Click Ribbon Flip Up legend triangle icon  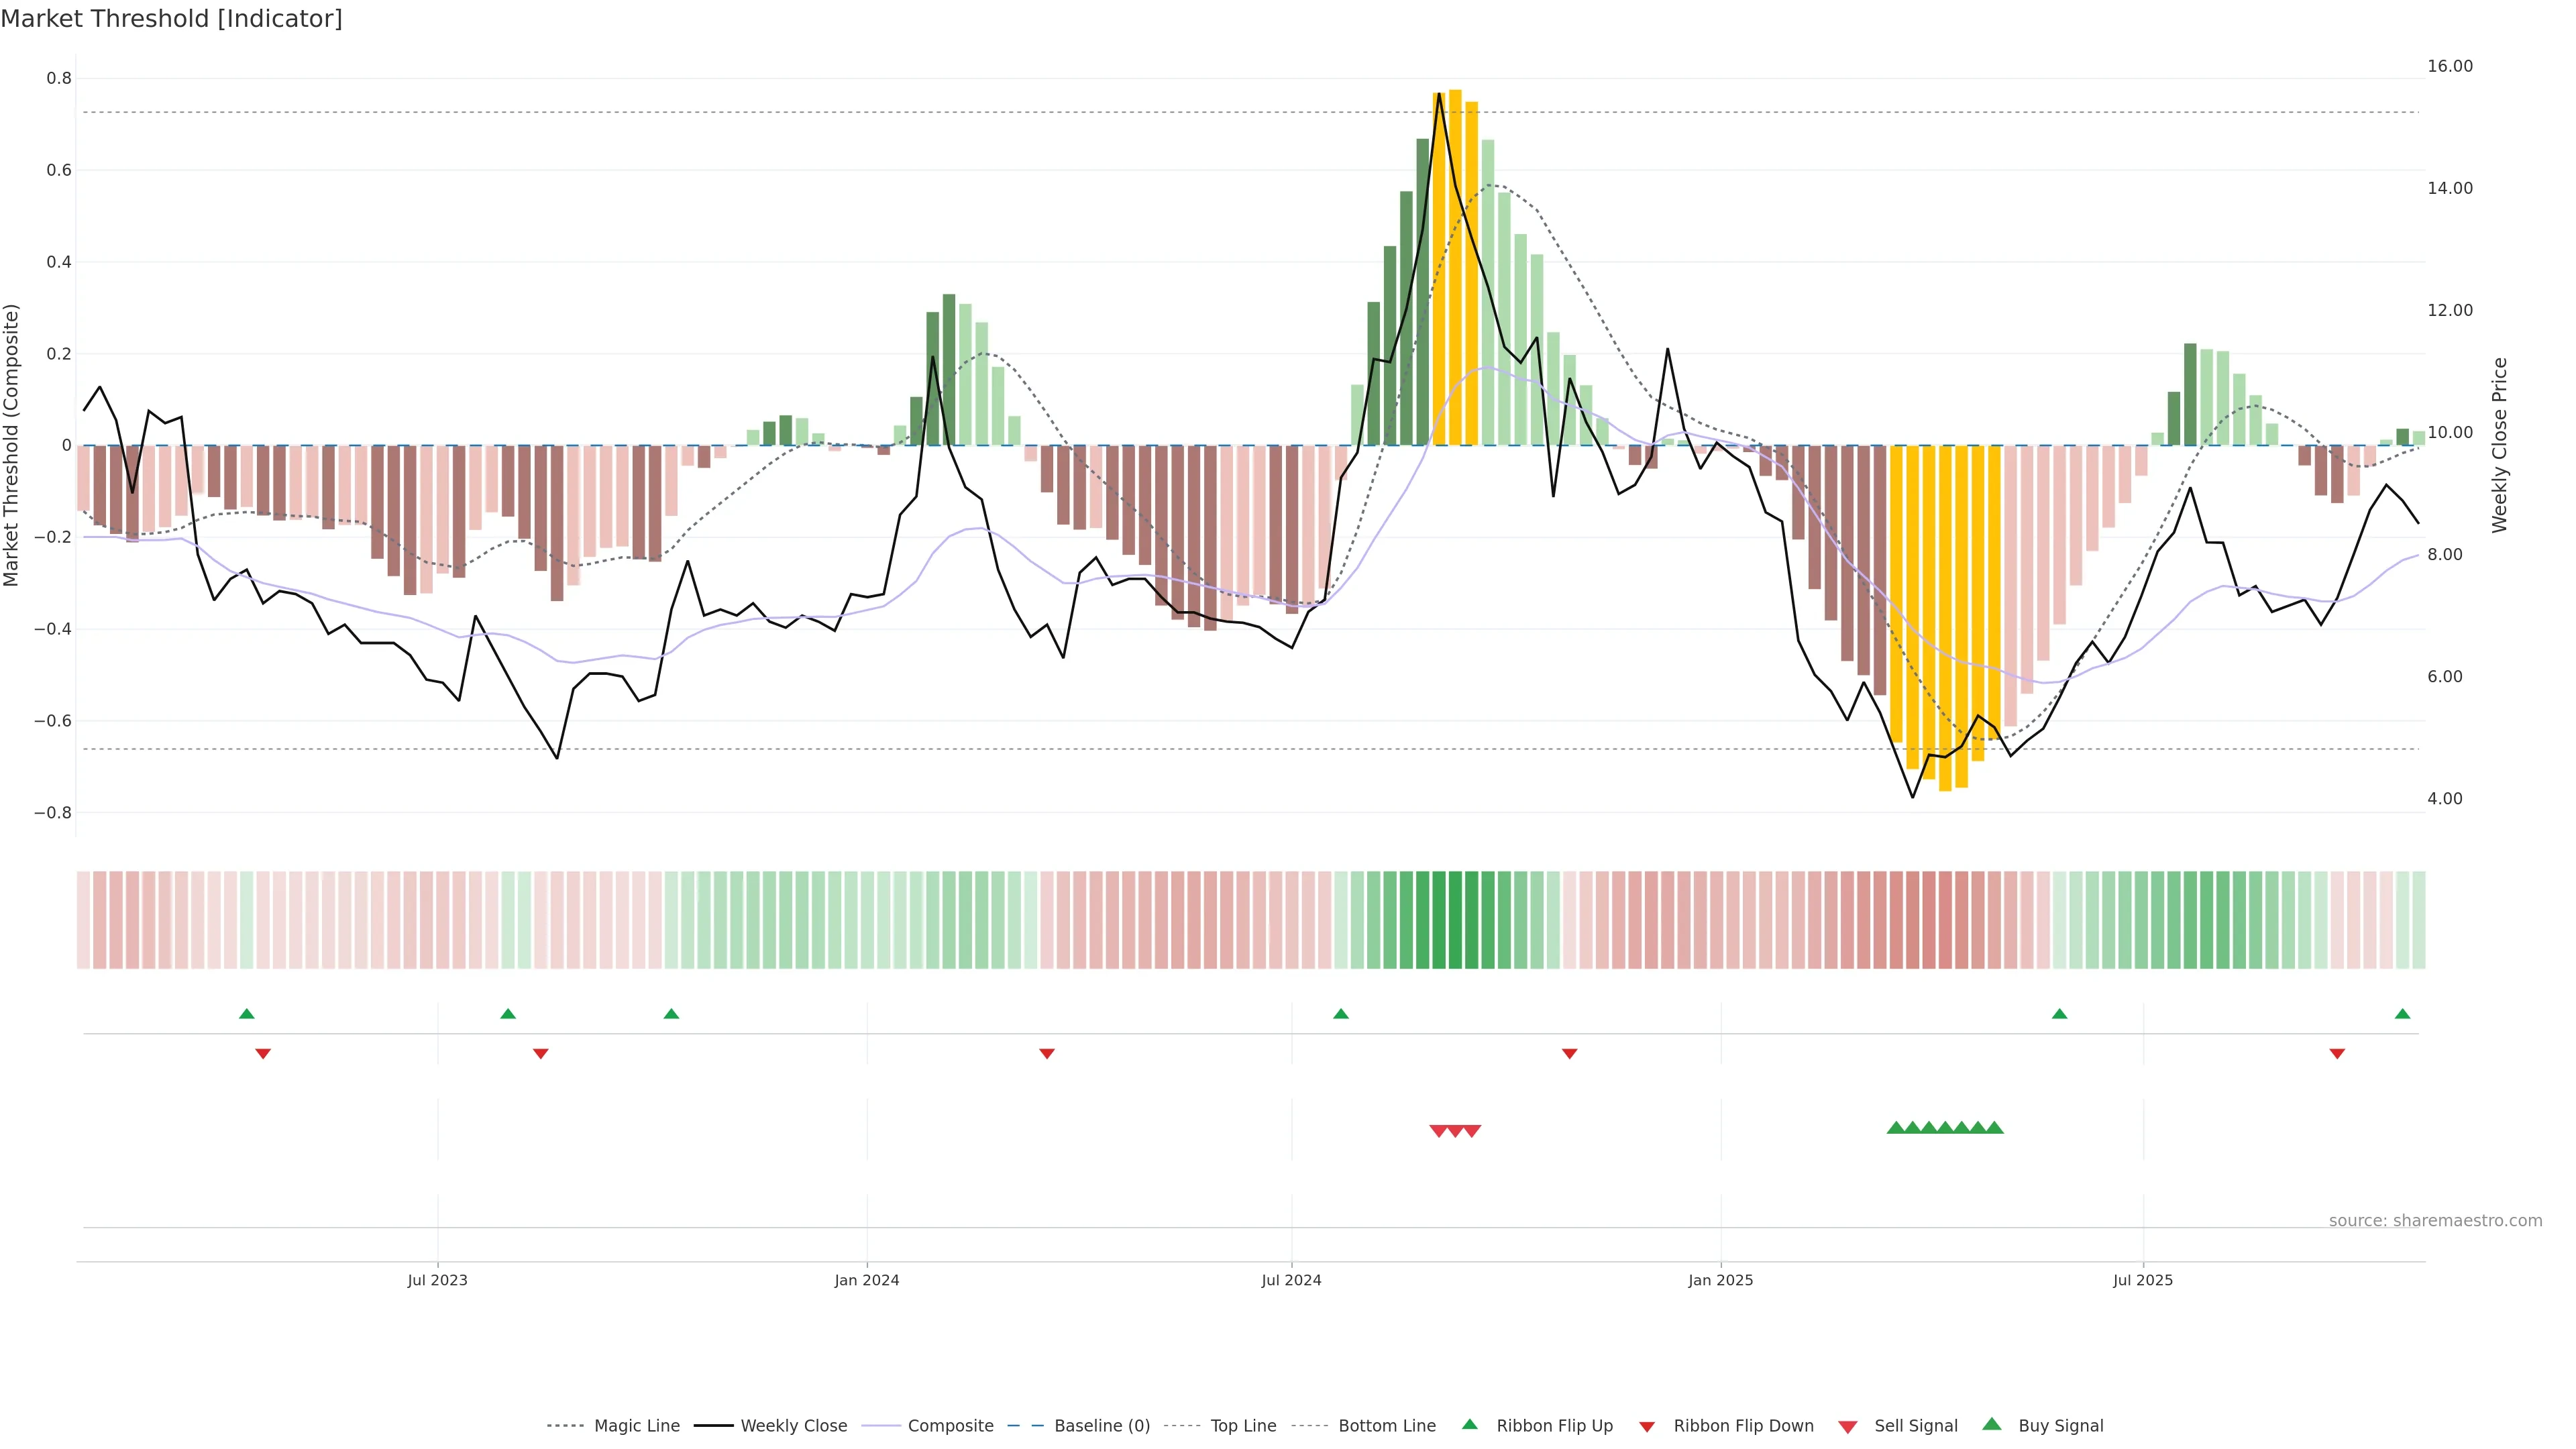tap(1469, 1424)
